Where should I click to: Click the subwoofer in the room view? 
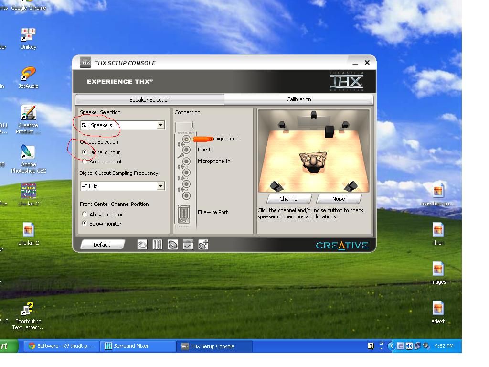tap(330, 131)
